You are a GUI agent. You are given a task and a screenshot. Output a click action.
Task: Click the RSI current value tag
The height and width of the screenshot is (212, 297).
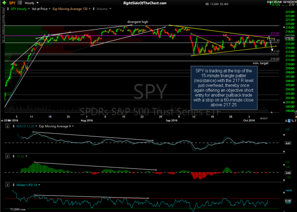click(288, 201)
